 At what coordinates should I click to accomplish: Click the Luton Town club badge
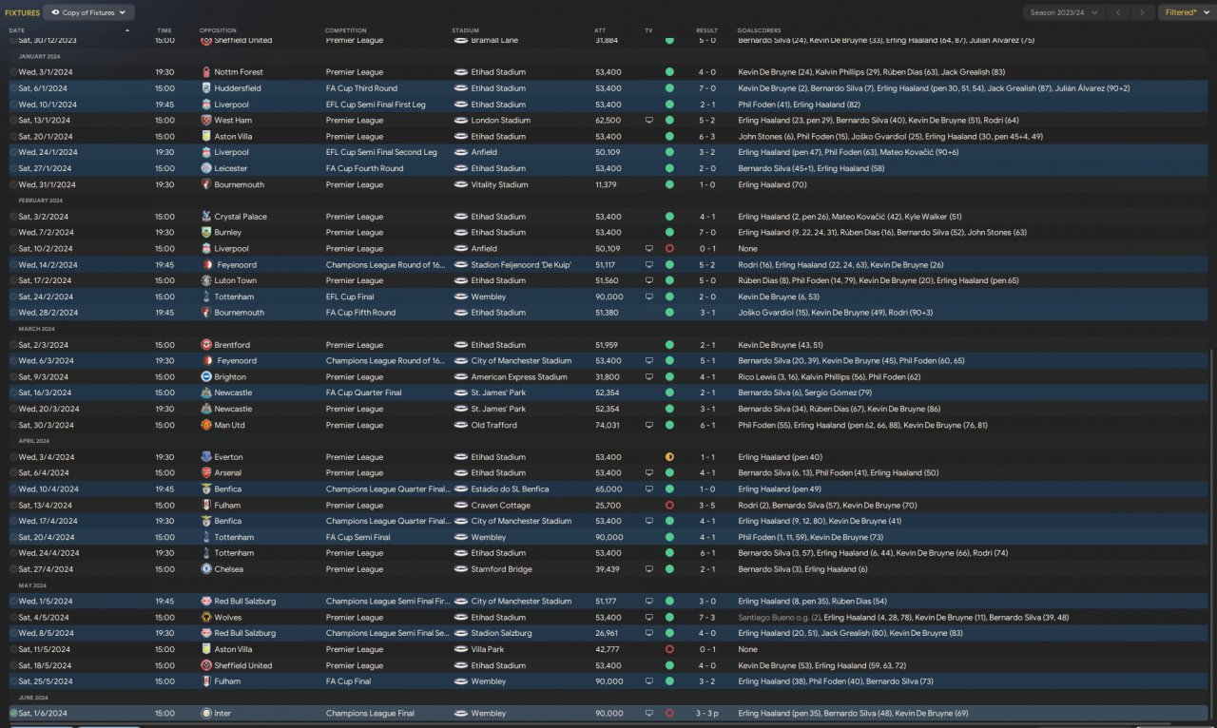[x=206, y=280]
